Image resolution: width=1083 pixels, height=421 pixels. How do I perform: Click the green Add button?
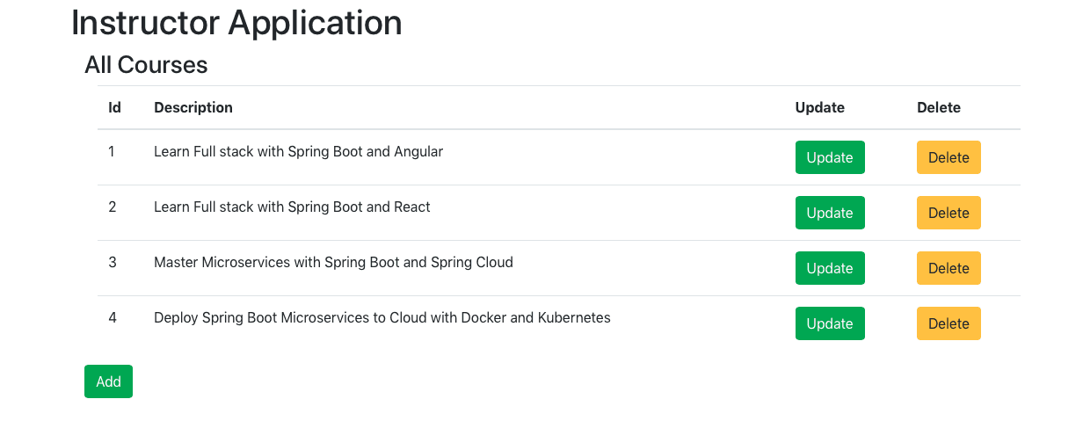click(108, 381)
